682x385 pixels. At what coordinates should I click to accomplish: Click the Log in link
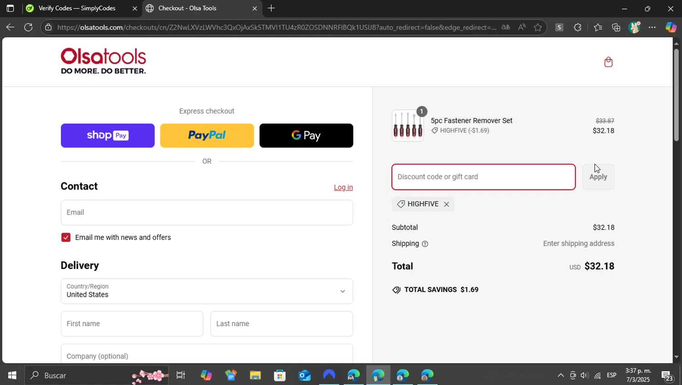coord(343,187)
